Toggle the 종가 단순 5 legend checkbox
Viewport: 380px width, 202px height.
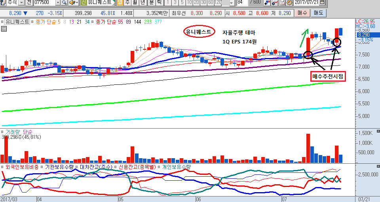32,22
